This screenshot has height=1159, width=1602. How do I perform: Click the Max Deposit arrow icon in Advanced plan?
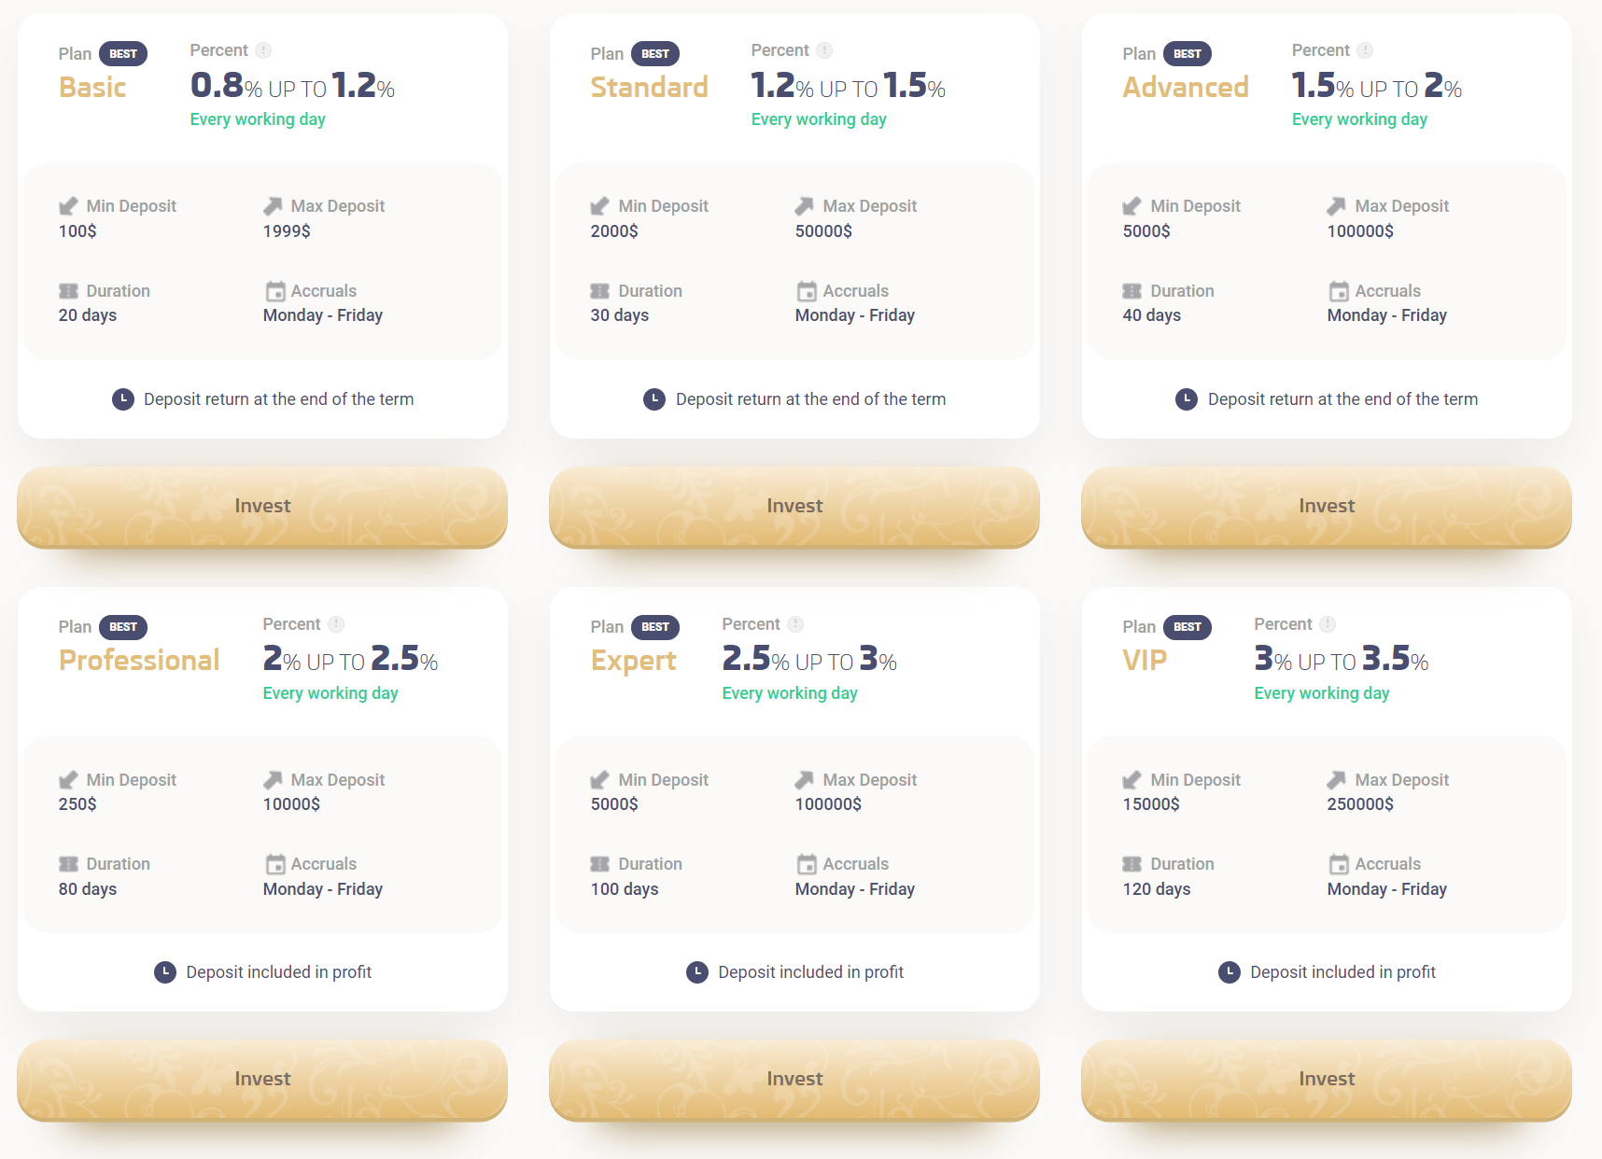click(1337, 206)
